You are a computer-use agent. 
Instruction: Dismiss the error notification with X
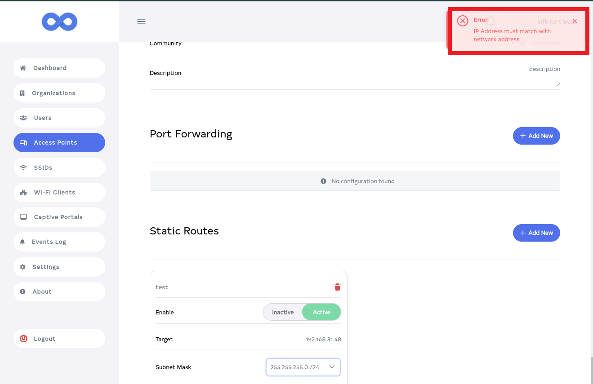(x=575, y=21)
